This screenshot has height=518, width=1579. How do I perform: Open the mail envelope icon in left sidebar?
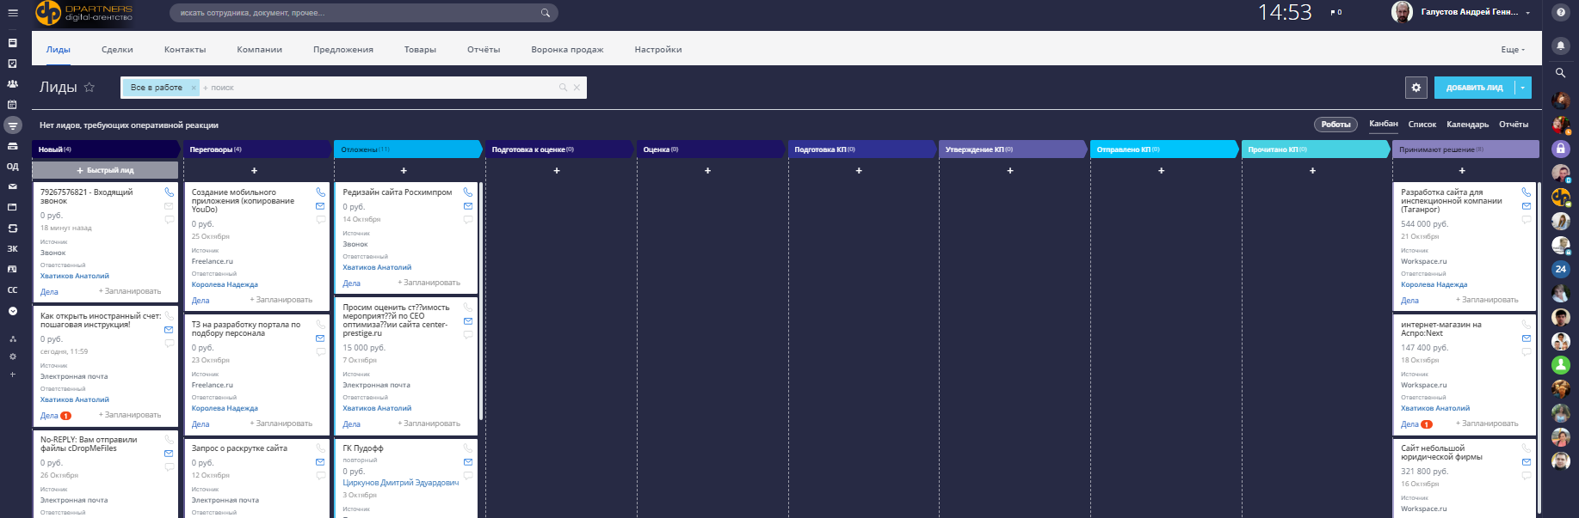coord(12,186)
